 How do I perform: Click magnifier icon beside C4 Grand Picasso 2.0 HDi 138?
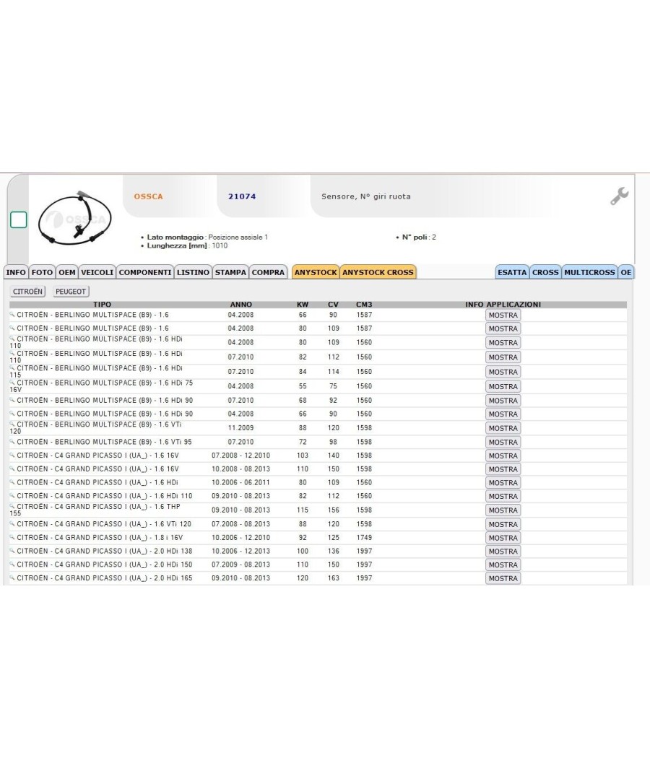(x=12, y=551)
